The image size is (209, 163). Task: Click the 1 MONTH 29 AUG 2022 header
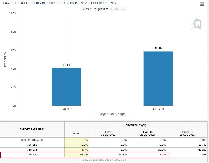[187, 133]
